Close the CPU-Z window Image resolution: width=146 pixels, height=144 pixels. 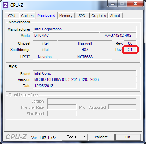coord(135,4)
